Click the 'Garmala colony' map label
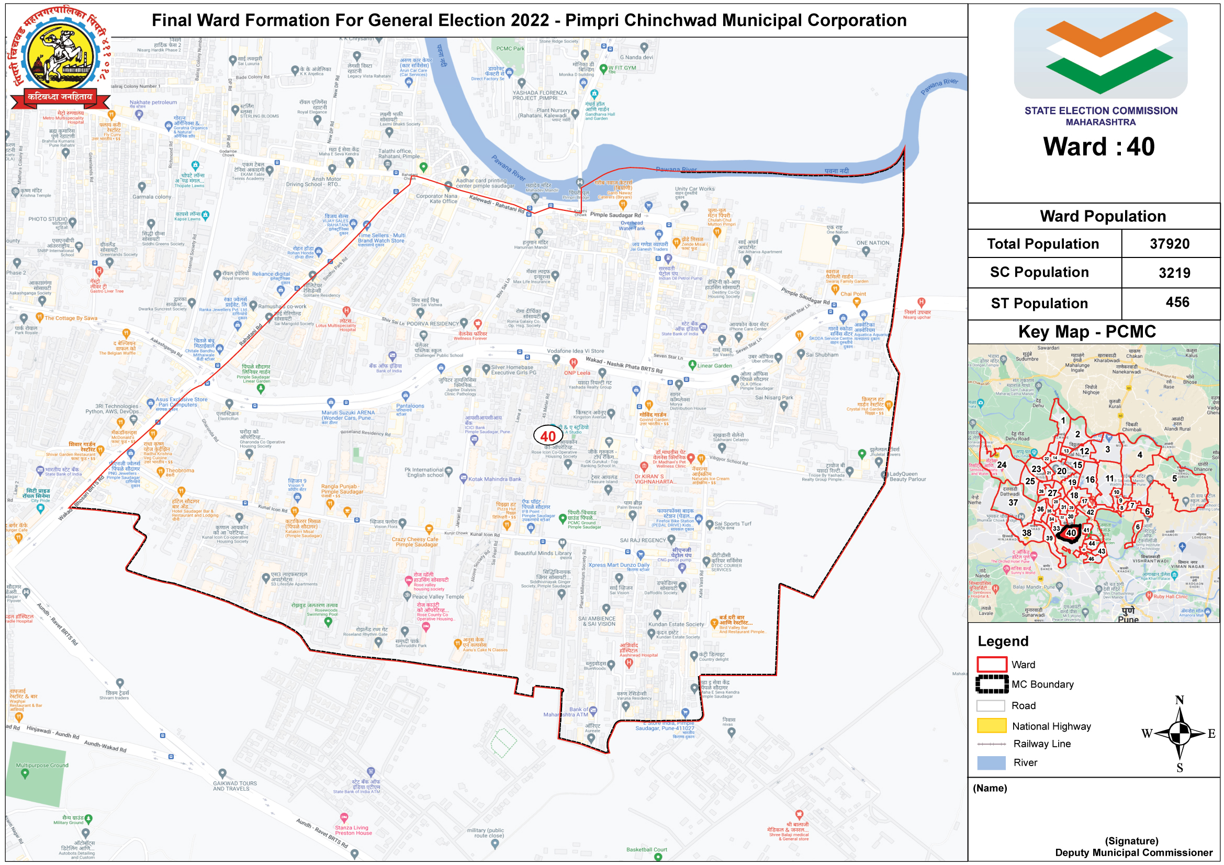Screen dimensions: 1224x865 coord(152,197)
